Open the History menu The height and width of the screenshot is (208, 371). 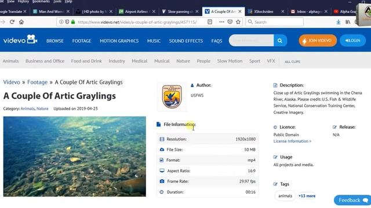pyautogui.click(x=23, y=2)
